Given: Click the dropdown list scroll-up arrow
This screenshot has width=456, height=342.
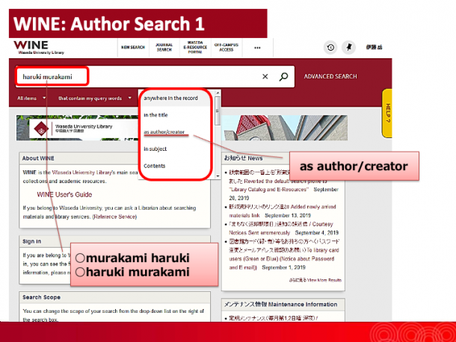Looking at the screenshot, I should [x=218, y=93].
